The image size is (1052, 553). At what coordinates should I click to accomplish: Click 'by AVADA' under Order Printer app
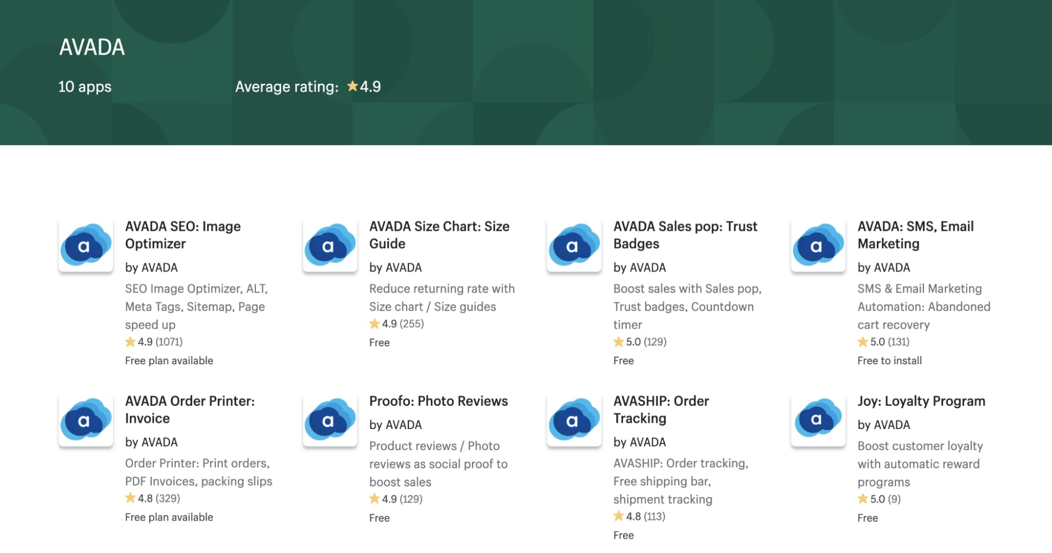pyautogui.click(x=152, y=442)
